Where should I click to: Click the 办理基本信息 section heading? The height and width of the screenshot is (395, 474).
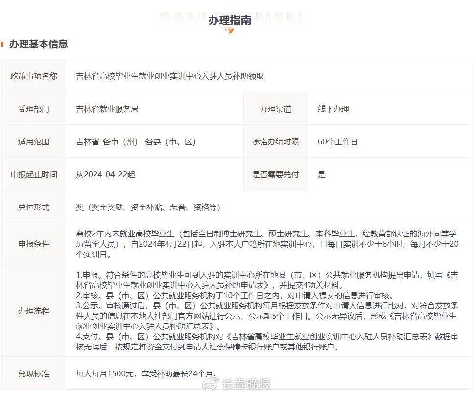38,44
